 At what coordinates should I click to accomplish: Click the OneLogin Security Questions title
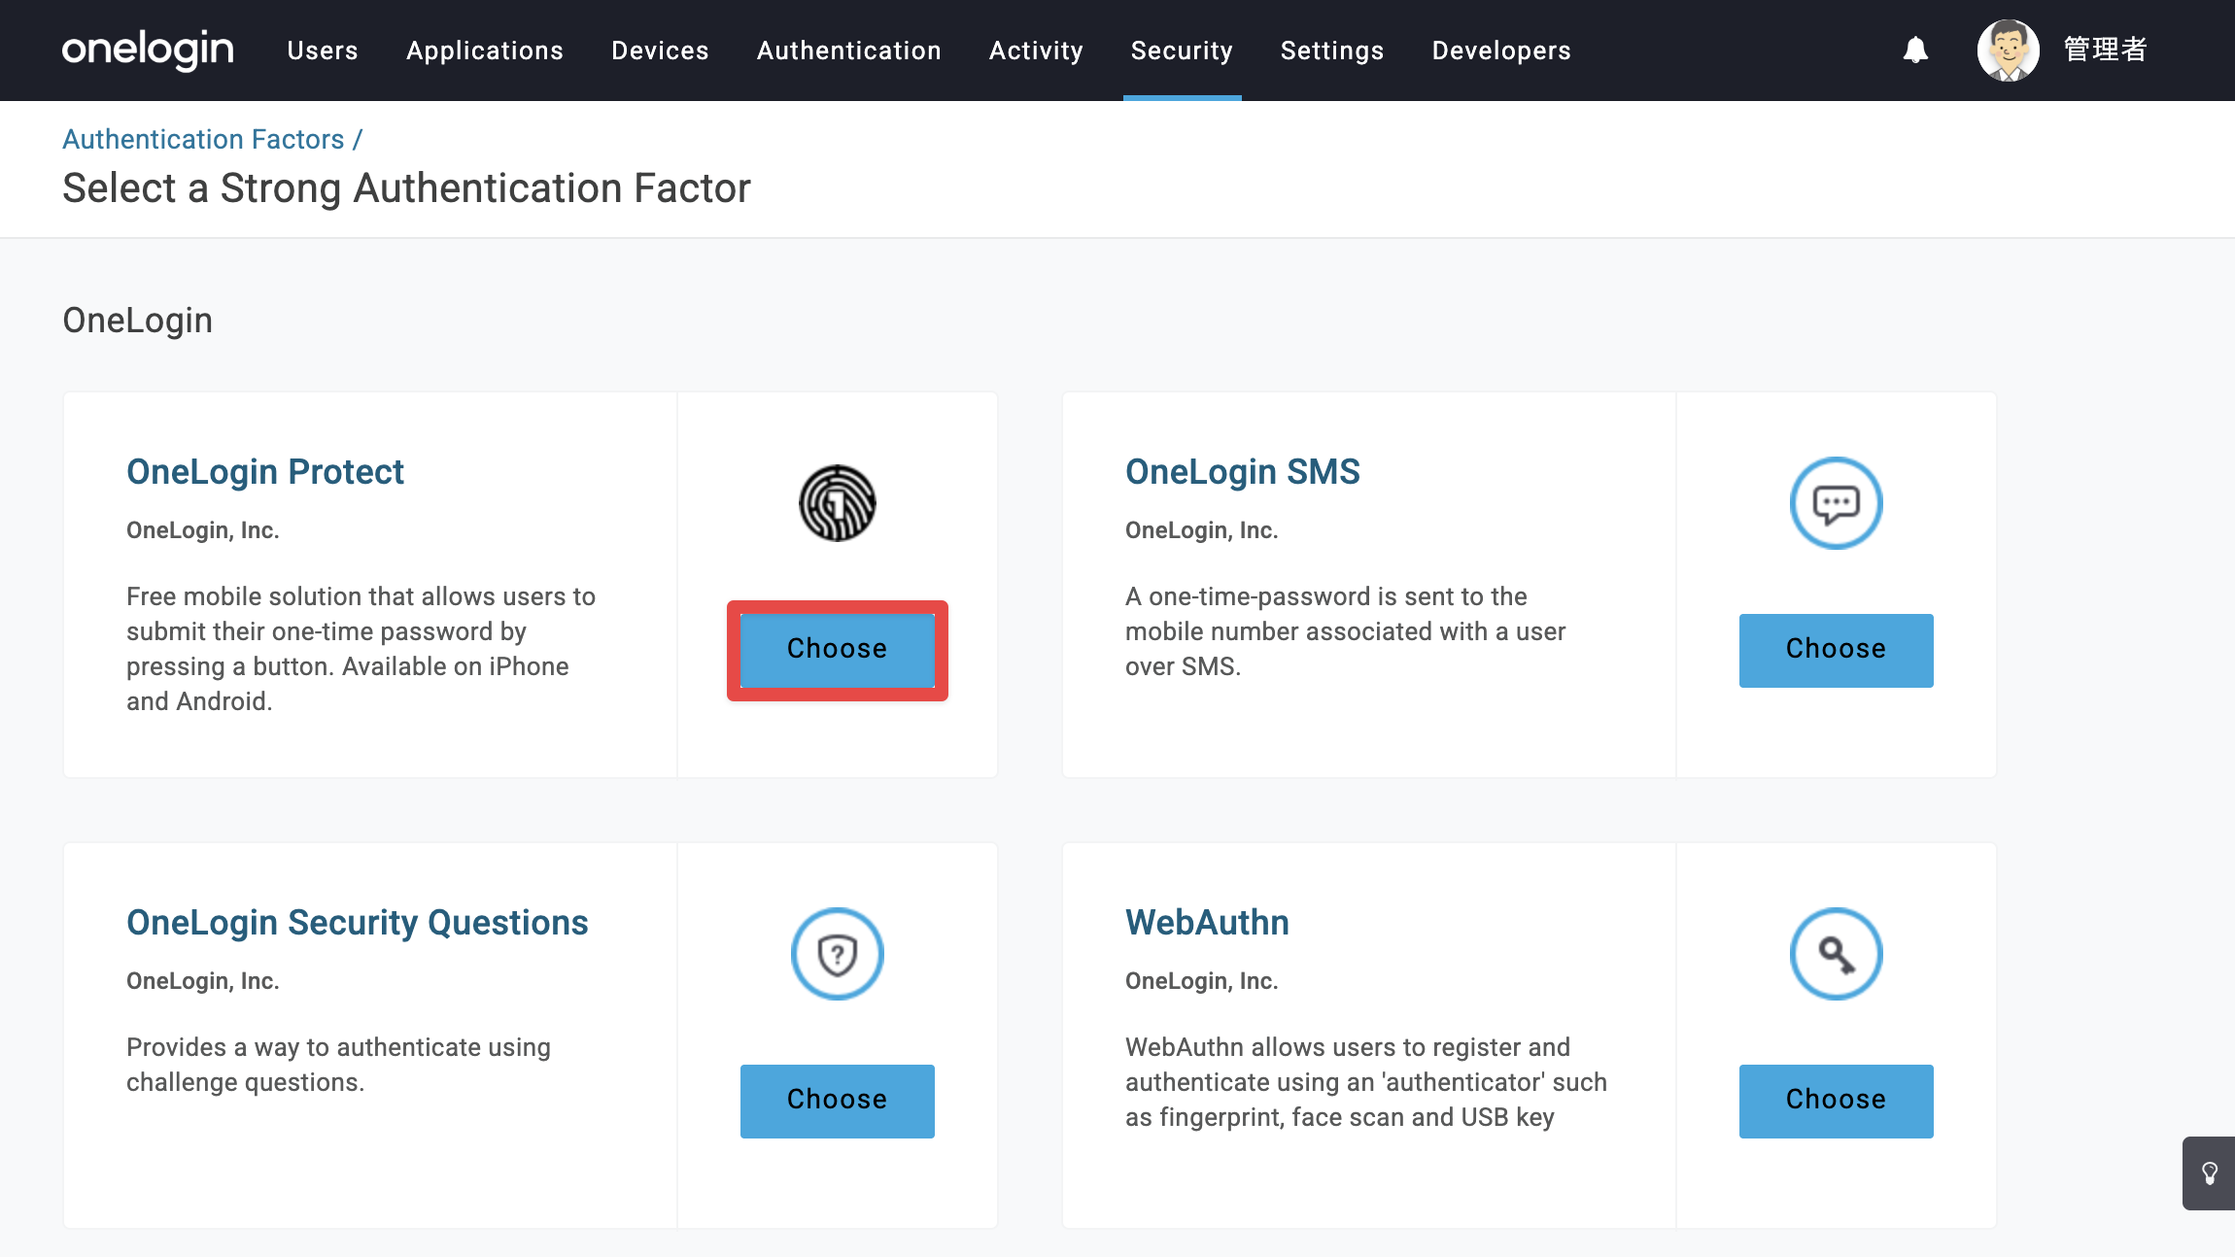tap(358, 922)
